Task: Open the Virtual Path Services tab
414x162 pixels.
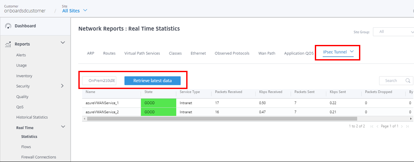Action: click(x=142, y=53)
